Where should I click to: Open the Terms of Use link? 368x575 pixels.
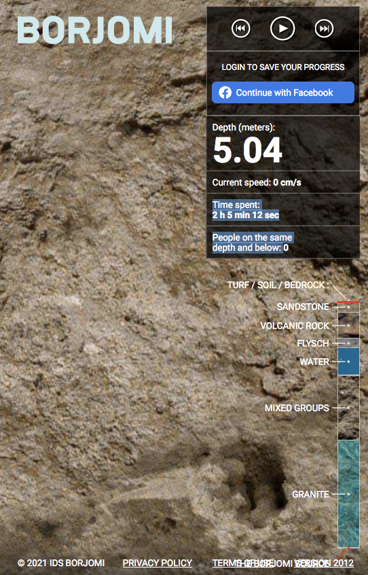[243, 563]
